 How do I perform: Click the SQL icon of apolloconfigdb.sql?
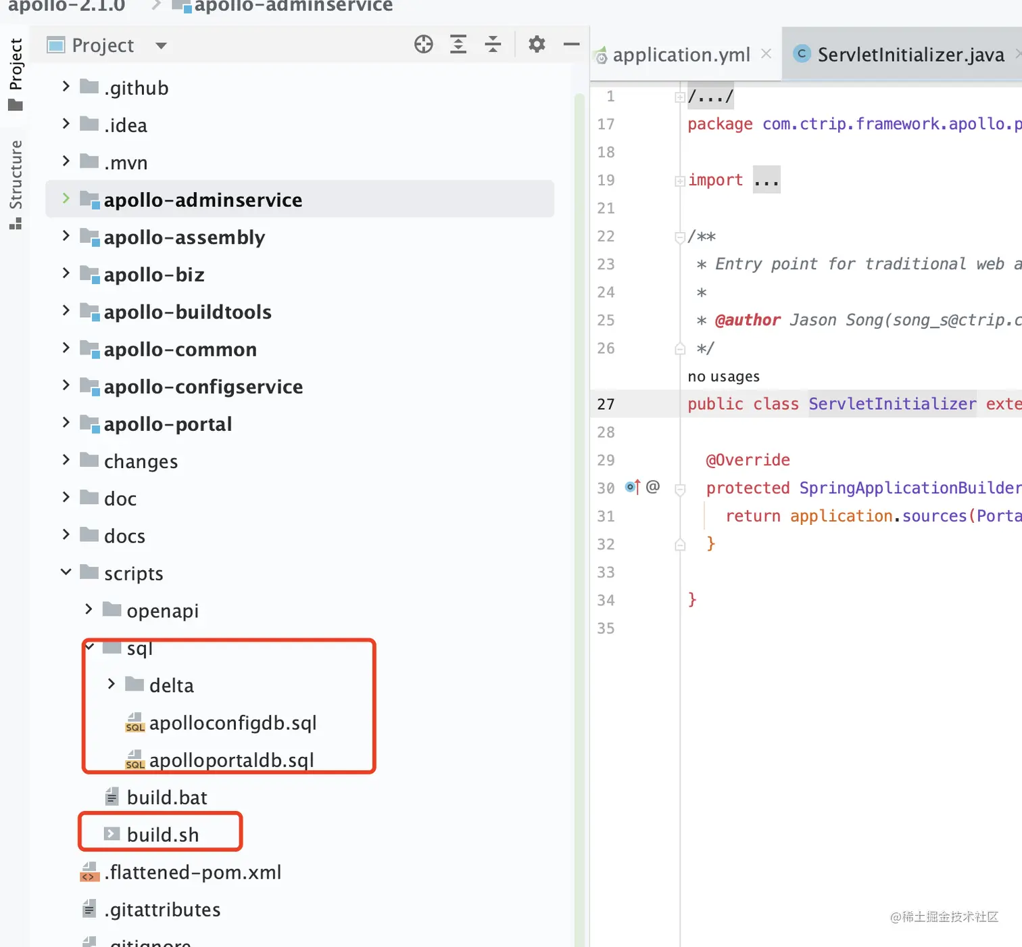135,722
